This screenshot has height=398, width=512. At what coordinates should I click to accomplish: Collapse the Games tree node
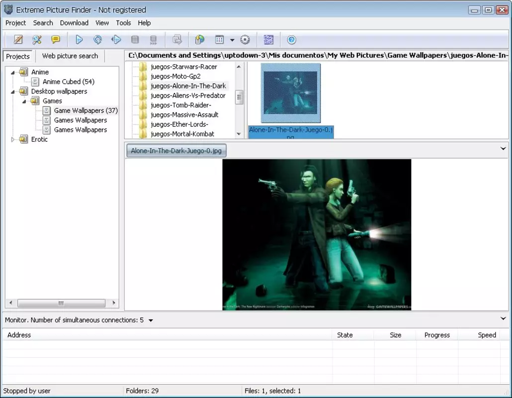(24, 101)
